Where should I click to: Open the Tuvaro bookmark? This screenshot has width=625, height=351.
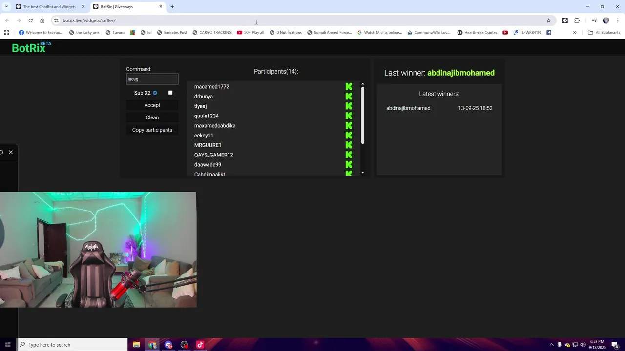(x=115, y=33)
